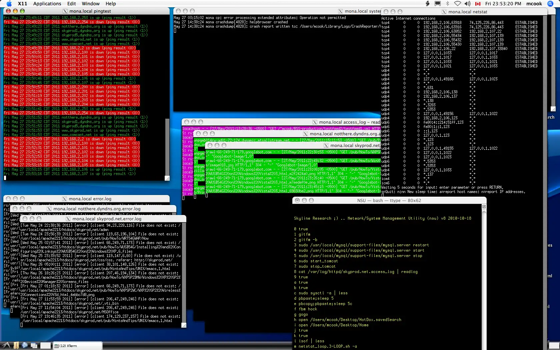Open the LXDE start menu icon
The height and width of the screenshot is (350, 560).
tap(6, 346)
